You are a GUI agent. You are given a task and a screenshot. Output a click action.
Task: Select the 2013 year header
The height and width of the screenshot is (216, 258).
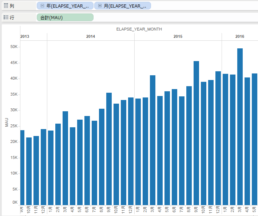25,36
